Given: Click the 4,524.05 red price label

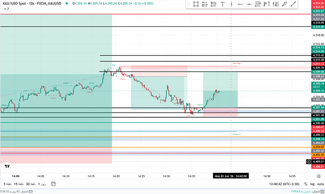Looking at the screenshot, I should tap(318, 3).
